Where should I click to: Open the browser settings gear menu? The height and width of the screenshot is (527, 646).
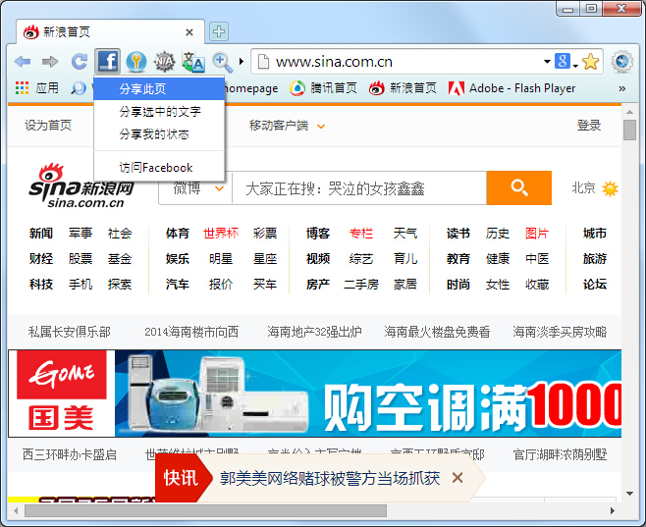coord(621,62)
